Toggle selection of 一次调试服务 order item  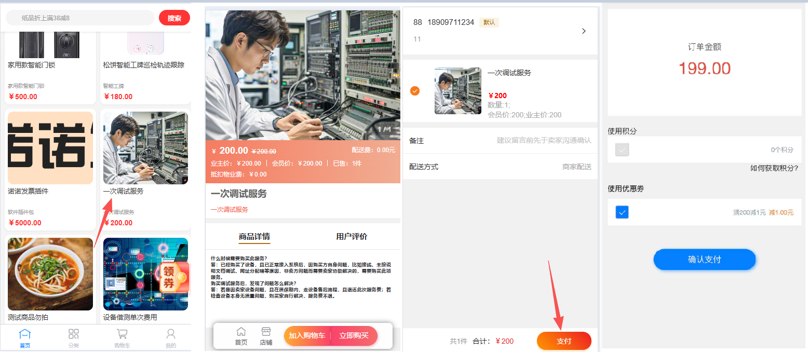(x=414, y=90)
